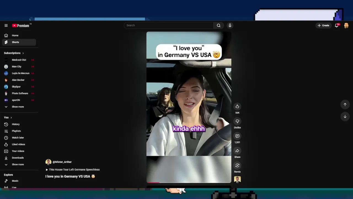Start voice search with microphone icon
This screenshot has height=199, width=353.
click(230, 25)
